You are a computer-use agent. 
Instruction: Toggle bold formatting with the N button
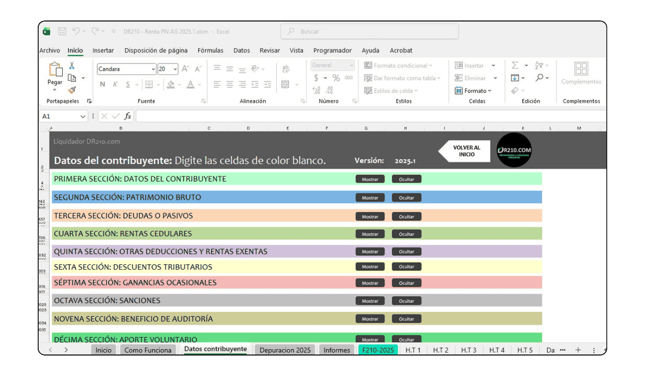pyautogui.click(x=102, y=84)
